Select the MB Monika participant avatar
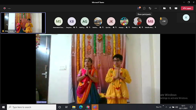Image resolution: width=196 pixels, height=110 pixels. (150, 21)
